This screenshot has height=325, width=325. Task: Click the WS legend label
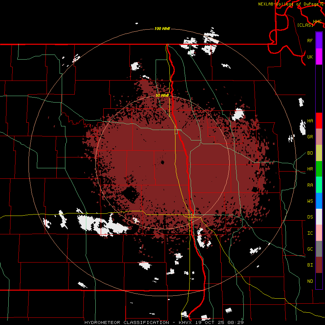[310, 201]
